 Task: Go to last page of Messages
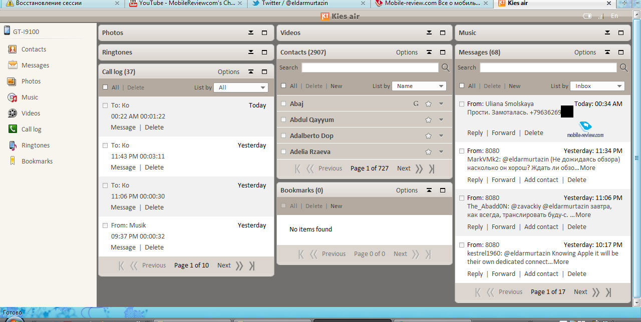point(608,292)
